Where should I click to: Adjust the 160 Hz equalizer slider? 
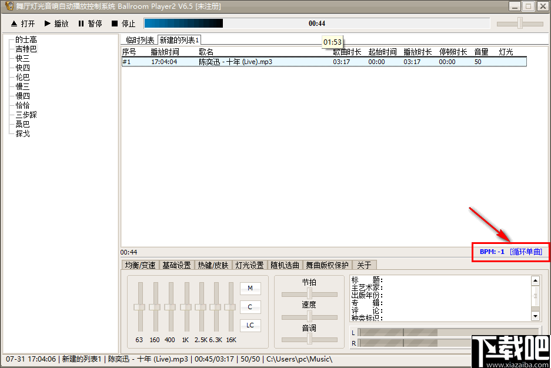[x=155, y=307]
